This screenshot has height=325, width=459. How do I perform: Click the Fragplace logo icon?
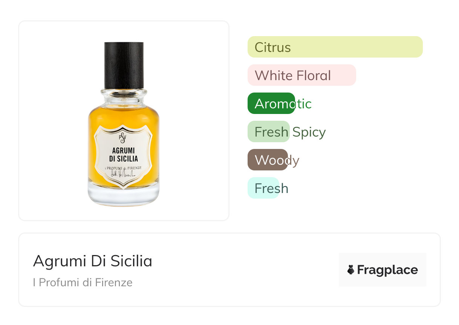(x=351, y=270)
